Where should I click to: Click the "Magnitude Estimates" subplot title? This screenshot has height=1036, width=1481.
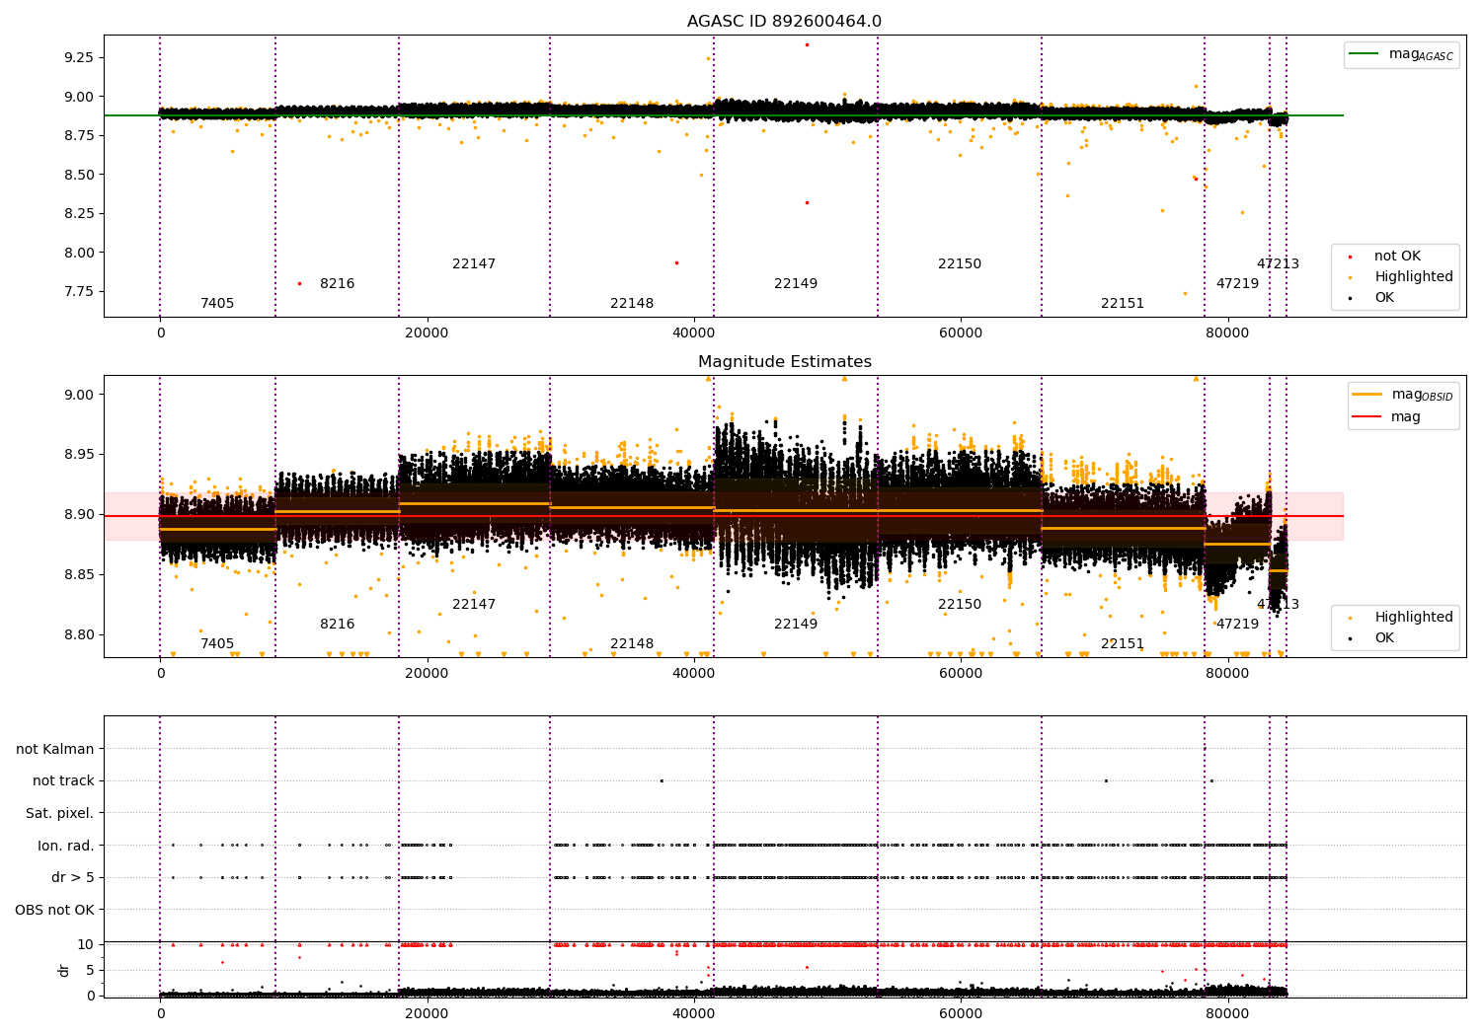coord(784,362)
